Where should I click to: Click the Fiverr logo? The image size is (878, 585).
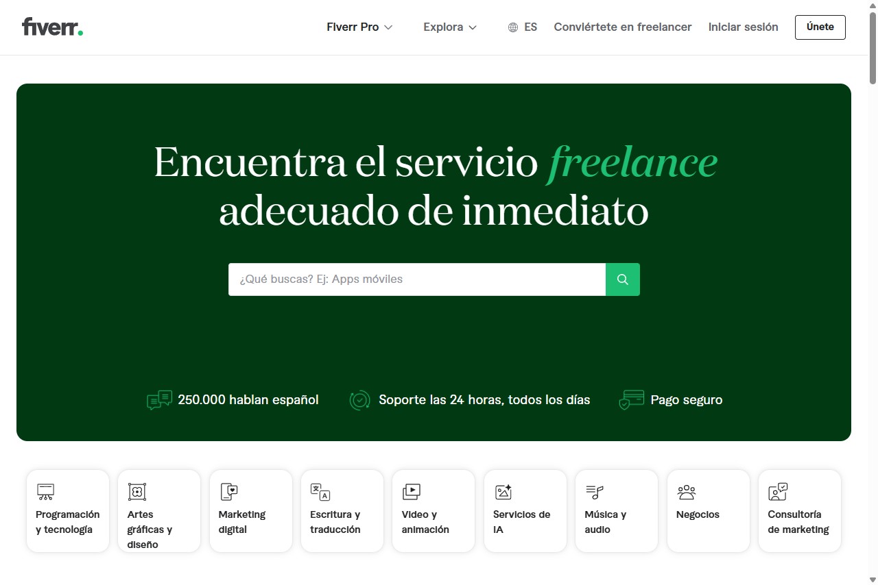coord(52,27)
